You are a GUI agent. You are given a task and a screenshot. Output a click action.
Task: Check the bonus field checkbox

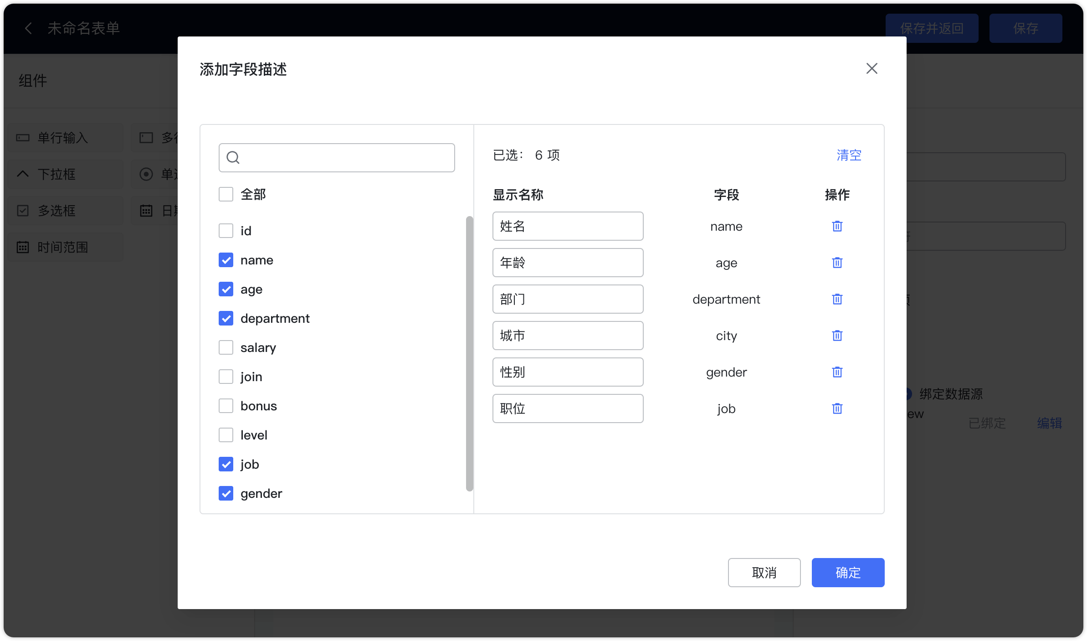coord(226,406)
